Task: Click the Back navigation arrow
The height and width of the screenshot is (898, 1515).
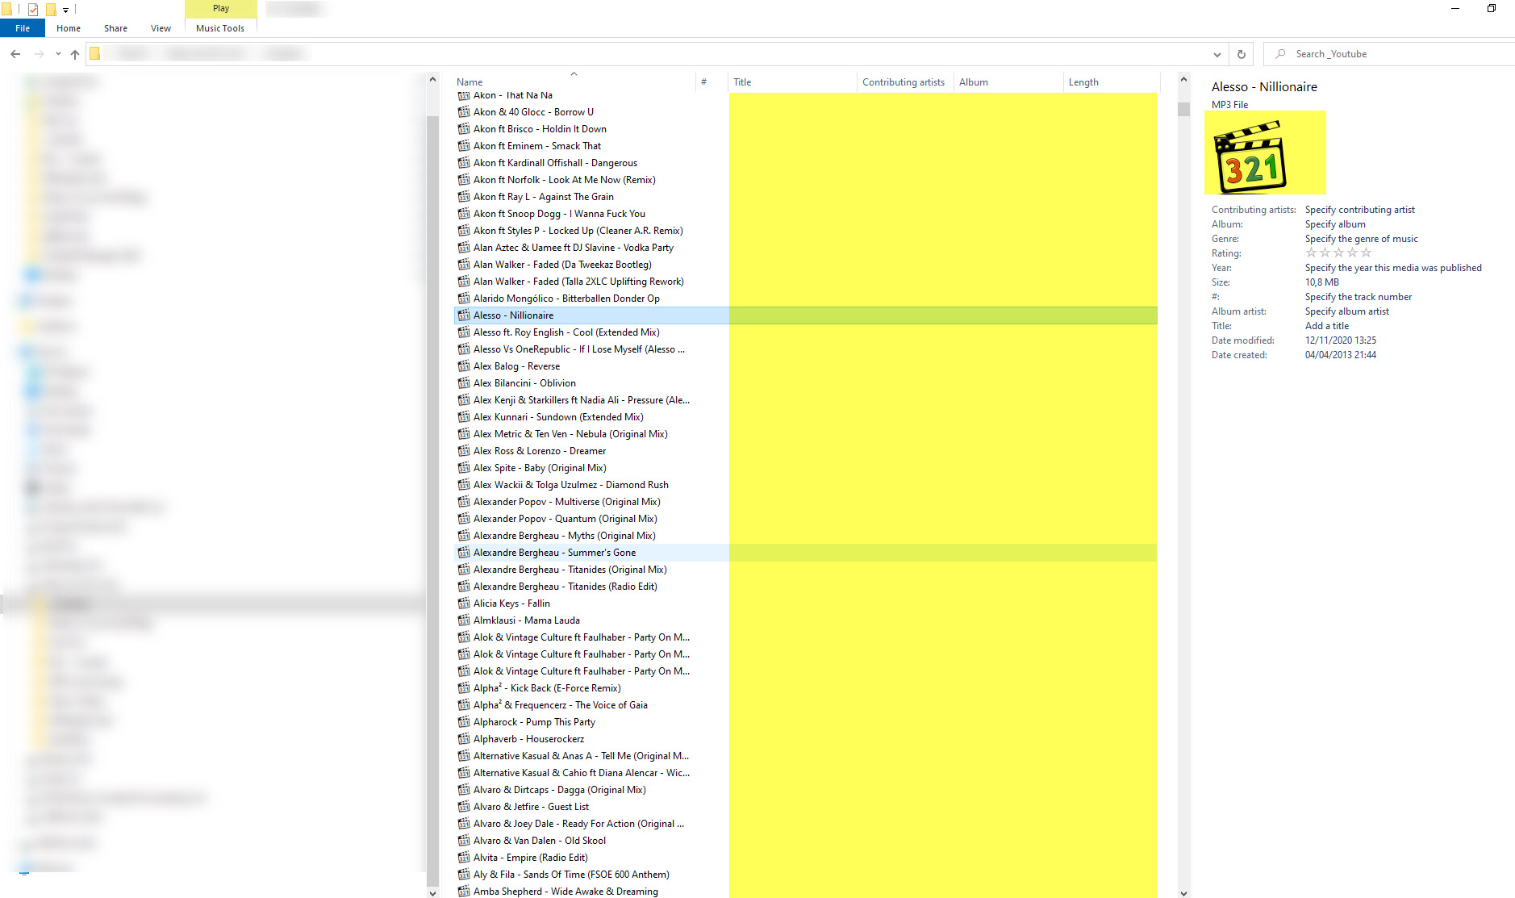Action: (15, 54)
